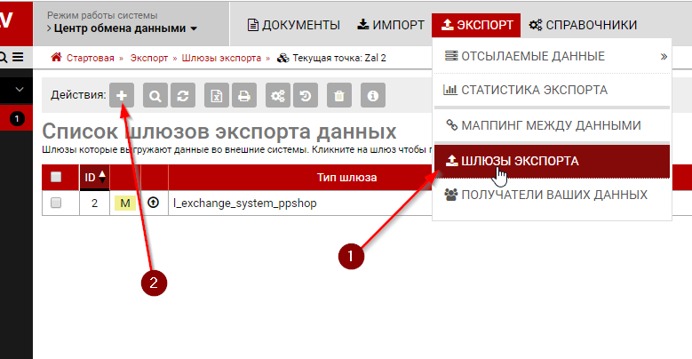
Task: Open the gears settings action icon
Action: tap(278, 95)
